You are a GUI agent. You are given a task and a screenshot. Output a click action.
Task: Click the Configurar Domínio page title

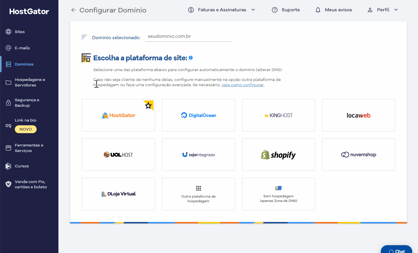pos(113,10)
